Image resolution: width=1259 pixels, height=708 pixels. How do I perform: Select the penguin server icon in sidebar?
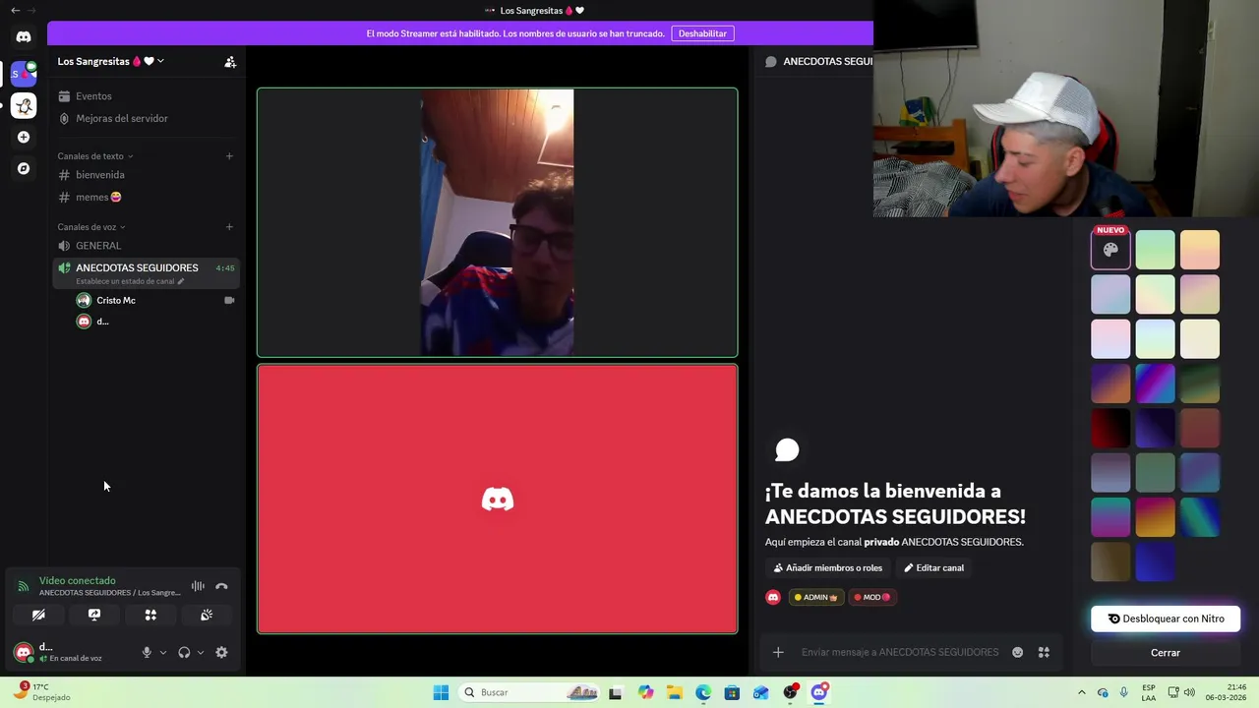pos(24,105)
